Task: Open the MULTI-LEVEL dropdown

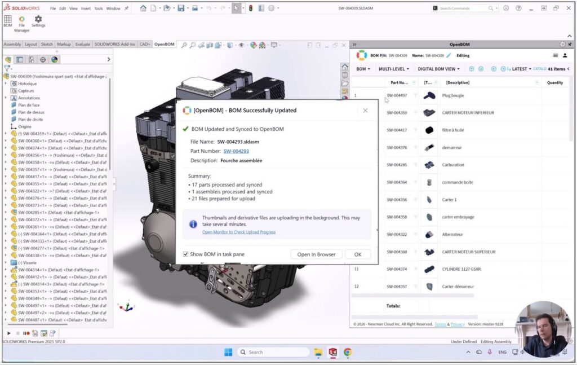Action: [x=393, y=69]
